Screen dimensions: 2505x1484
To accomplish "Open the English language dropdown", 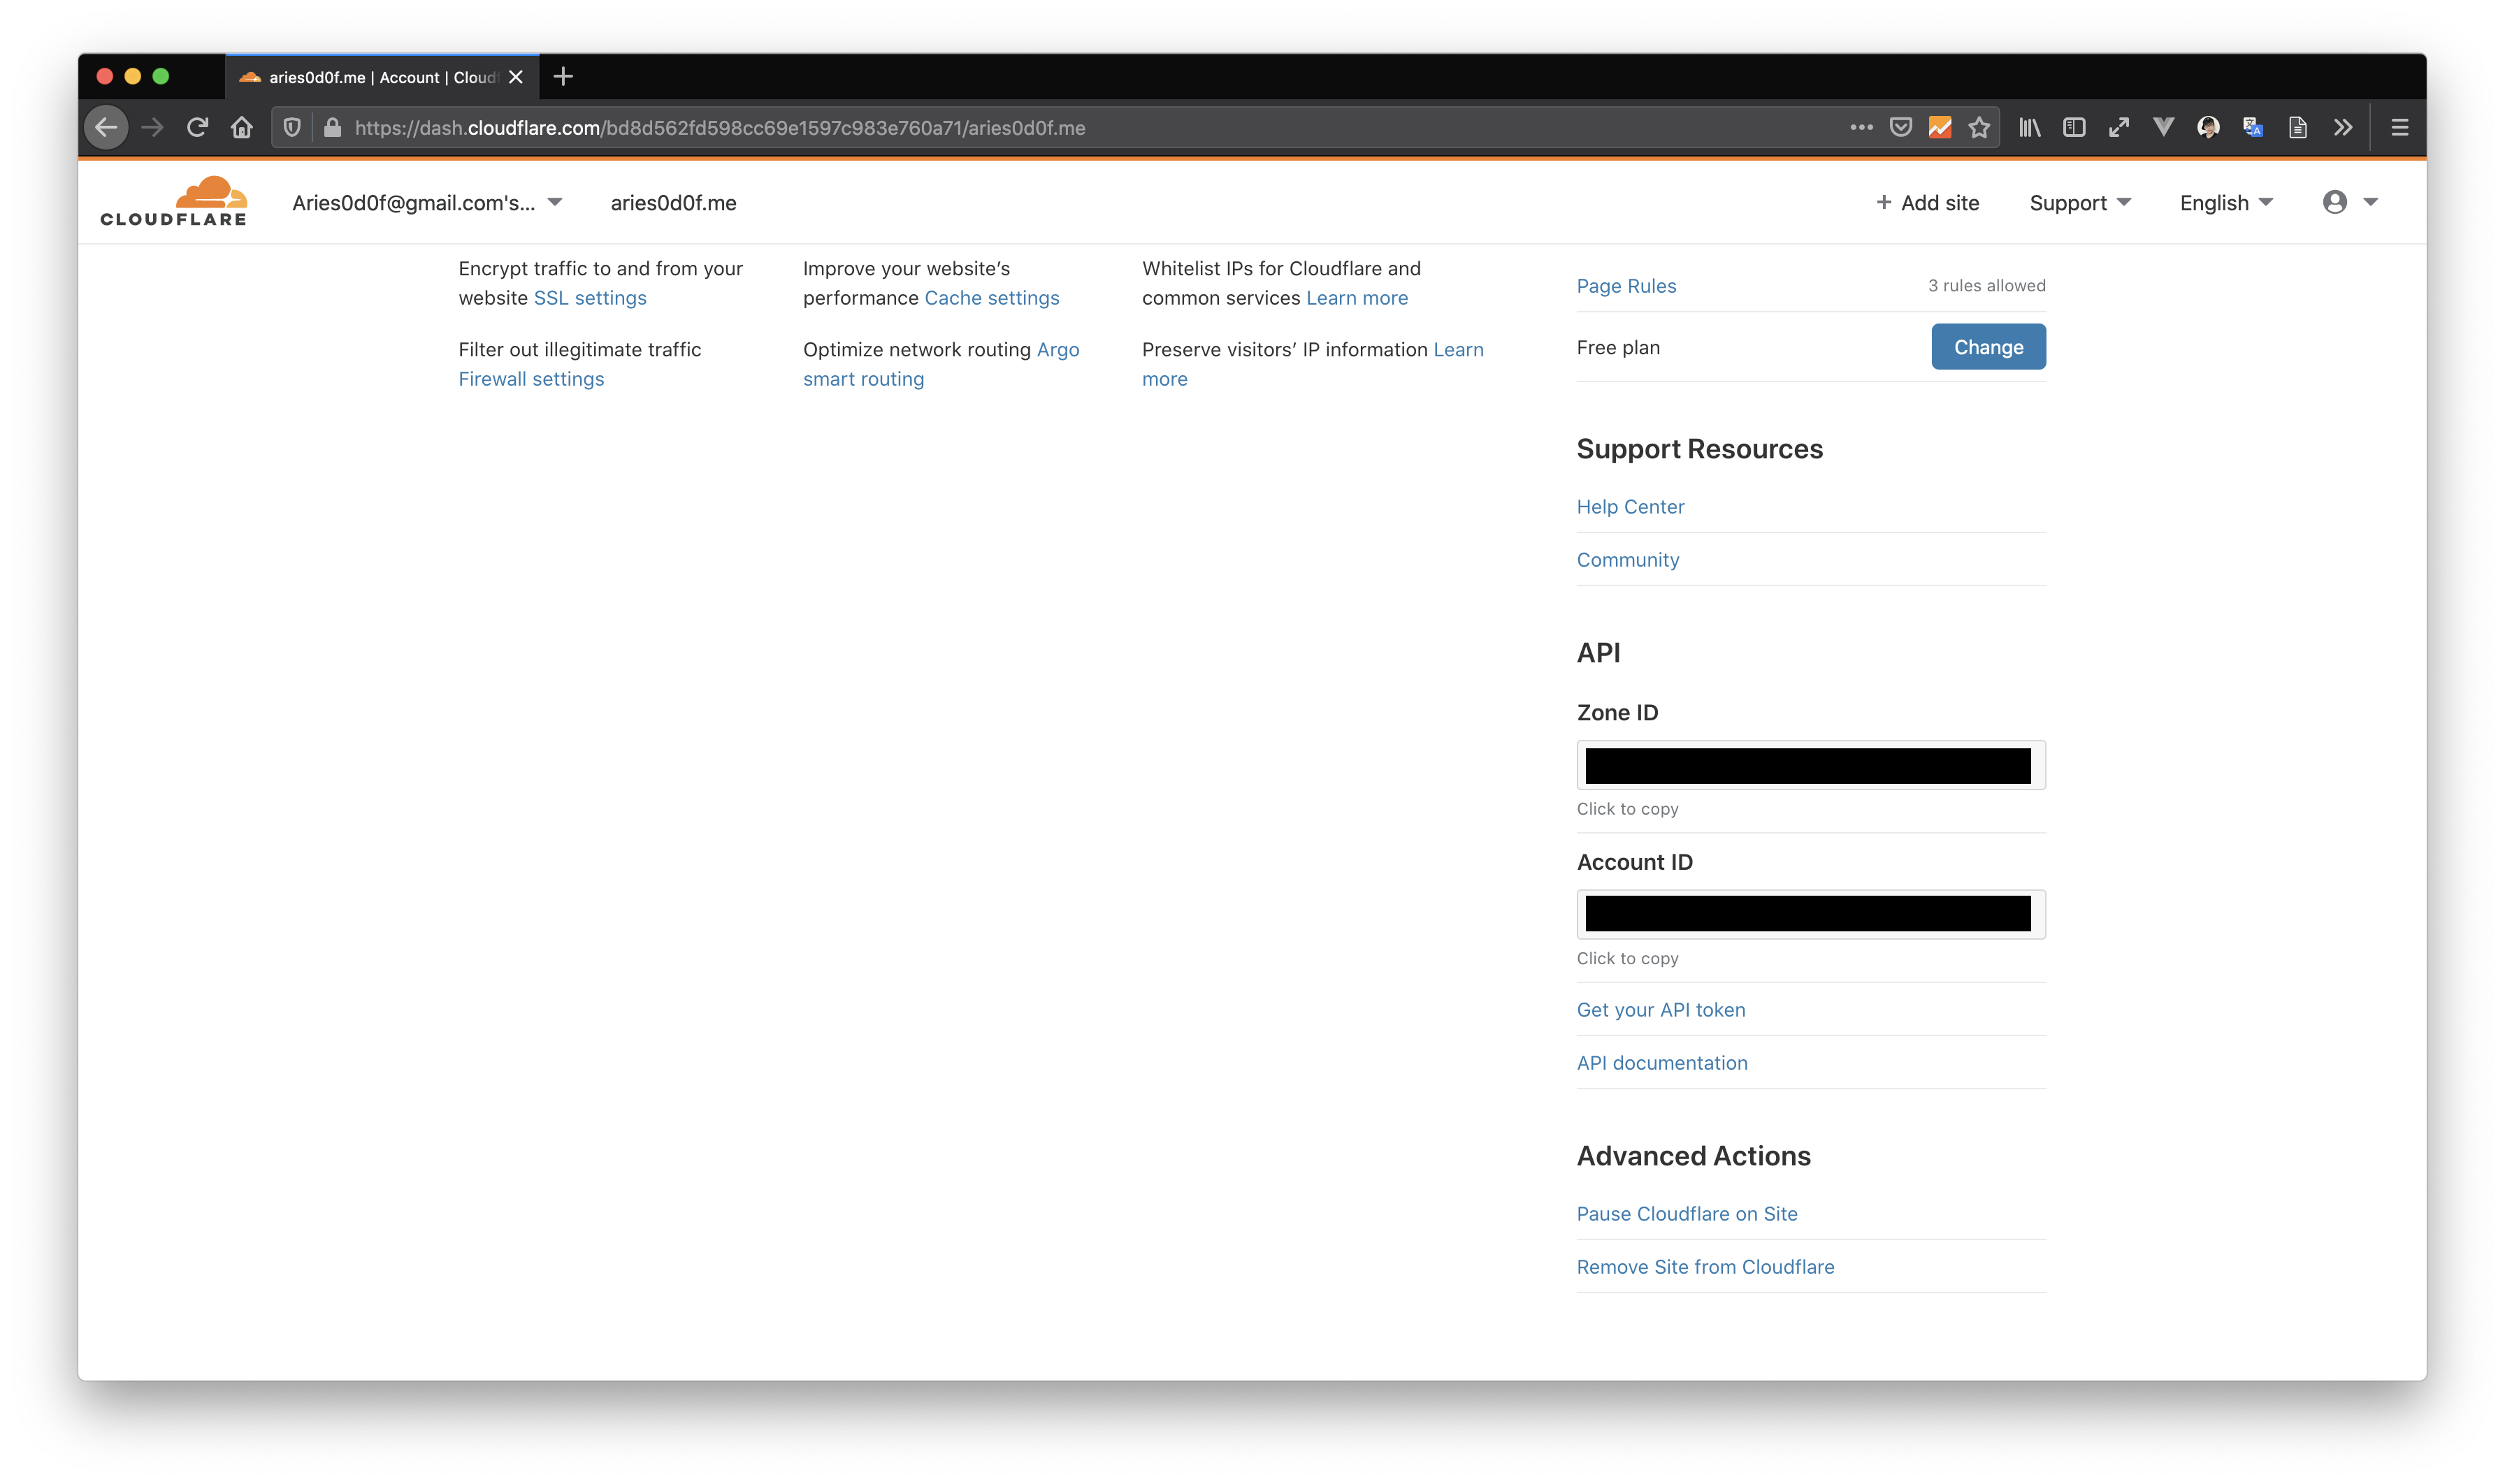I will [2226, 203].
